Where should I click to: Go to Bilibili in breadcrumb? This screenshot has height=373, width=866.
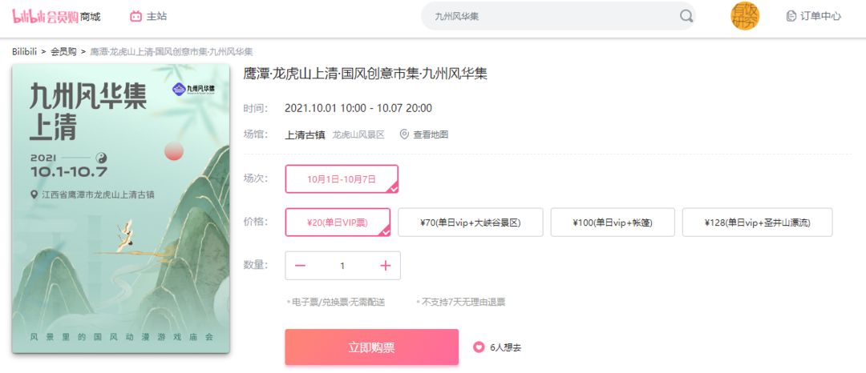click(x=24, y=52)
